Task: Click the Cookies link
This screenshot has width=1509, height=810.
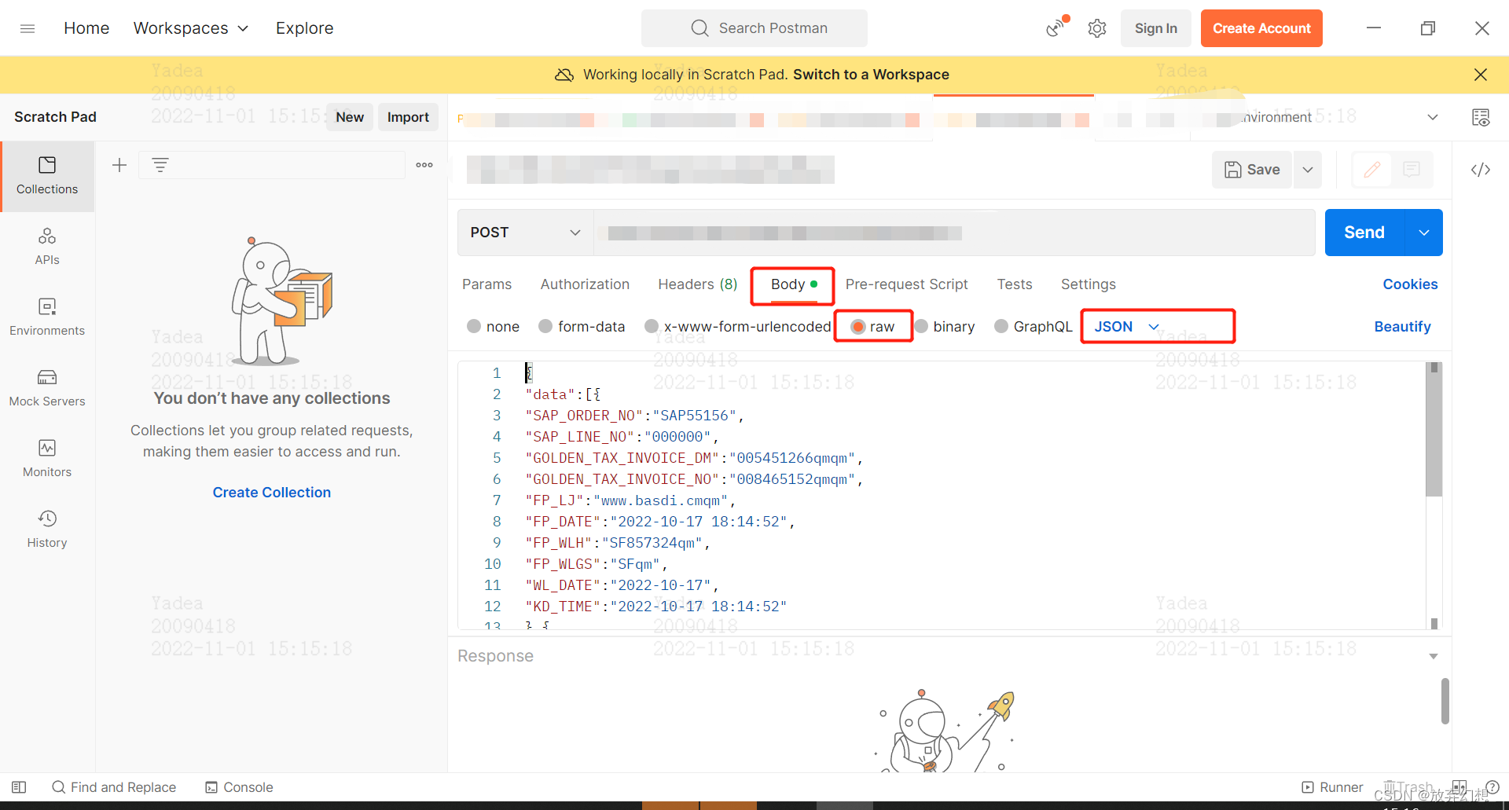Action: point(1410,284)
